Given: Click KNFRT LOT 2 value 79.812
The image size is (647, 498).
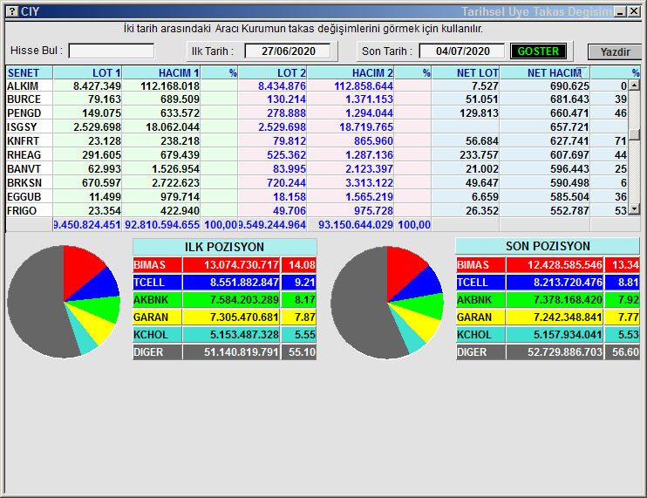Looking at the screenshot, I should [x=289, y=141].
